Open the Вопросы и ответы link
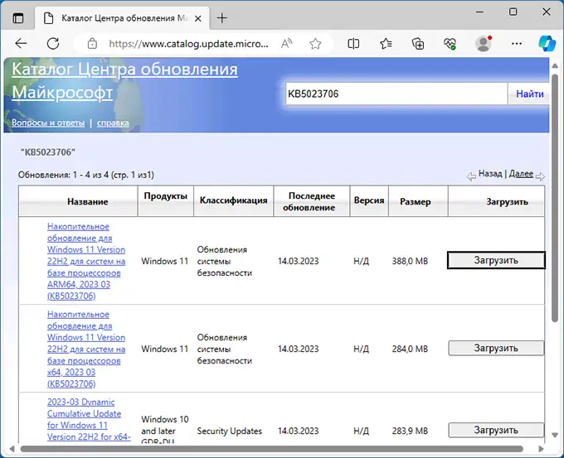This screenshot has height=458, width=564. click(x=48, y=123)
